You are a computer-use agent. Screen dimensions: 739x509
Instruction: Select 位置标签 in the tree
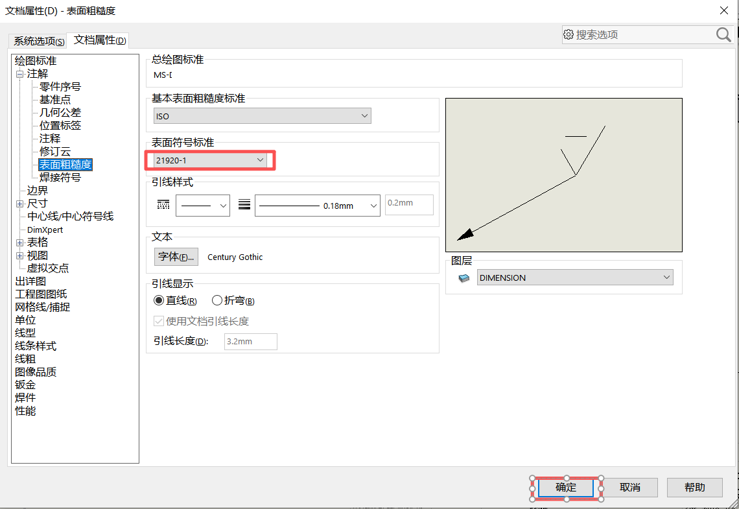(60, 125)
